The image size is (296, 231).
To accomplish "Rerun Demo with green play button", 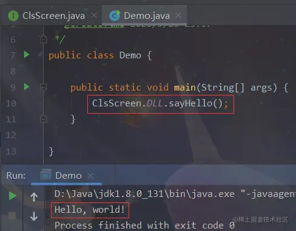I will (x=13, y=196).
